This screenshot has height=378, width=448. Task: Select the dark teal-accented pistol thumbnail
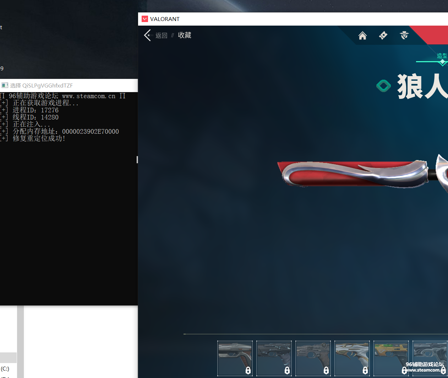coord(274,356)
